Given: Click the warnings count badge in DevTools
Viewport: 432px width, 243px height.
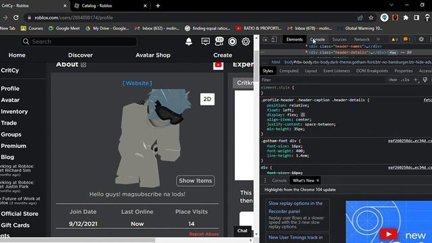Looking at the screenshot, I should click(394, 39).
